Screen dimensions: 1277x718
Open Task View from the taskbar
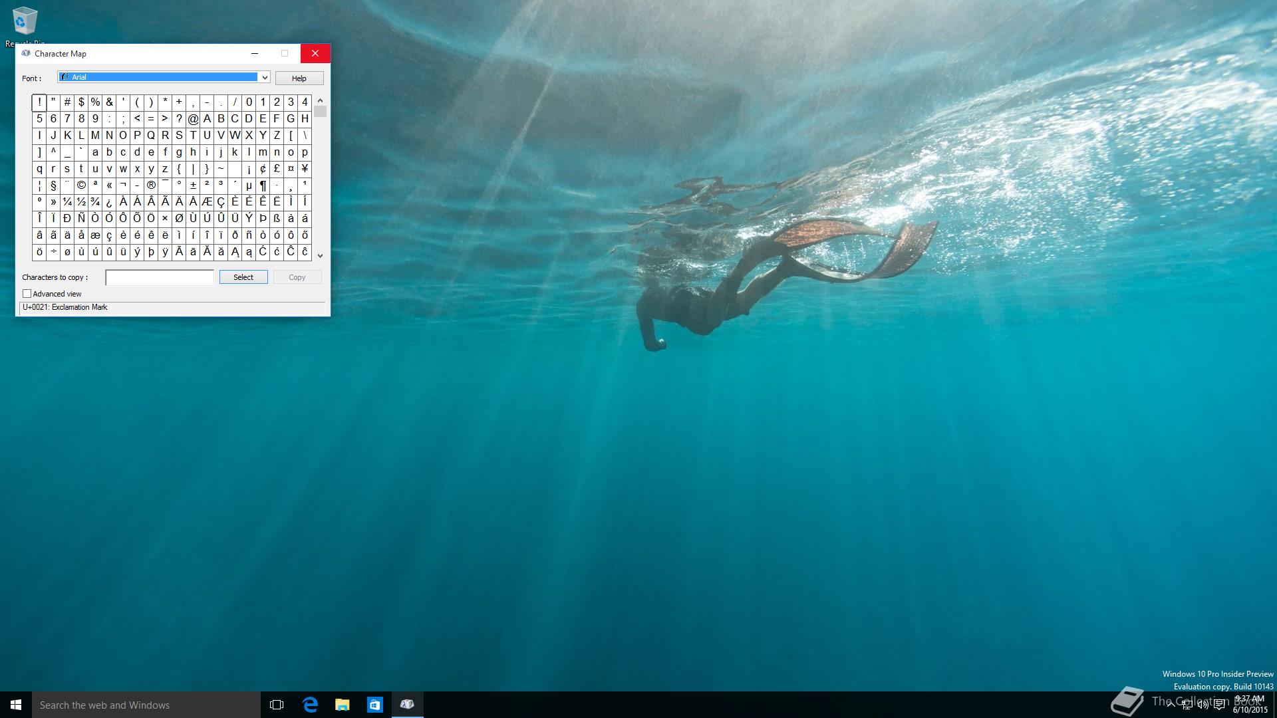coord(277,705)
